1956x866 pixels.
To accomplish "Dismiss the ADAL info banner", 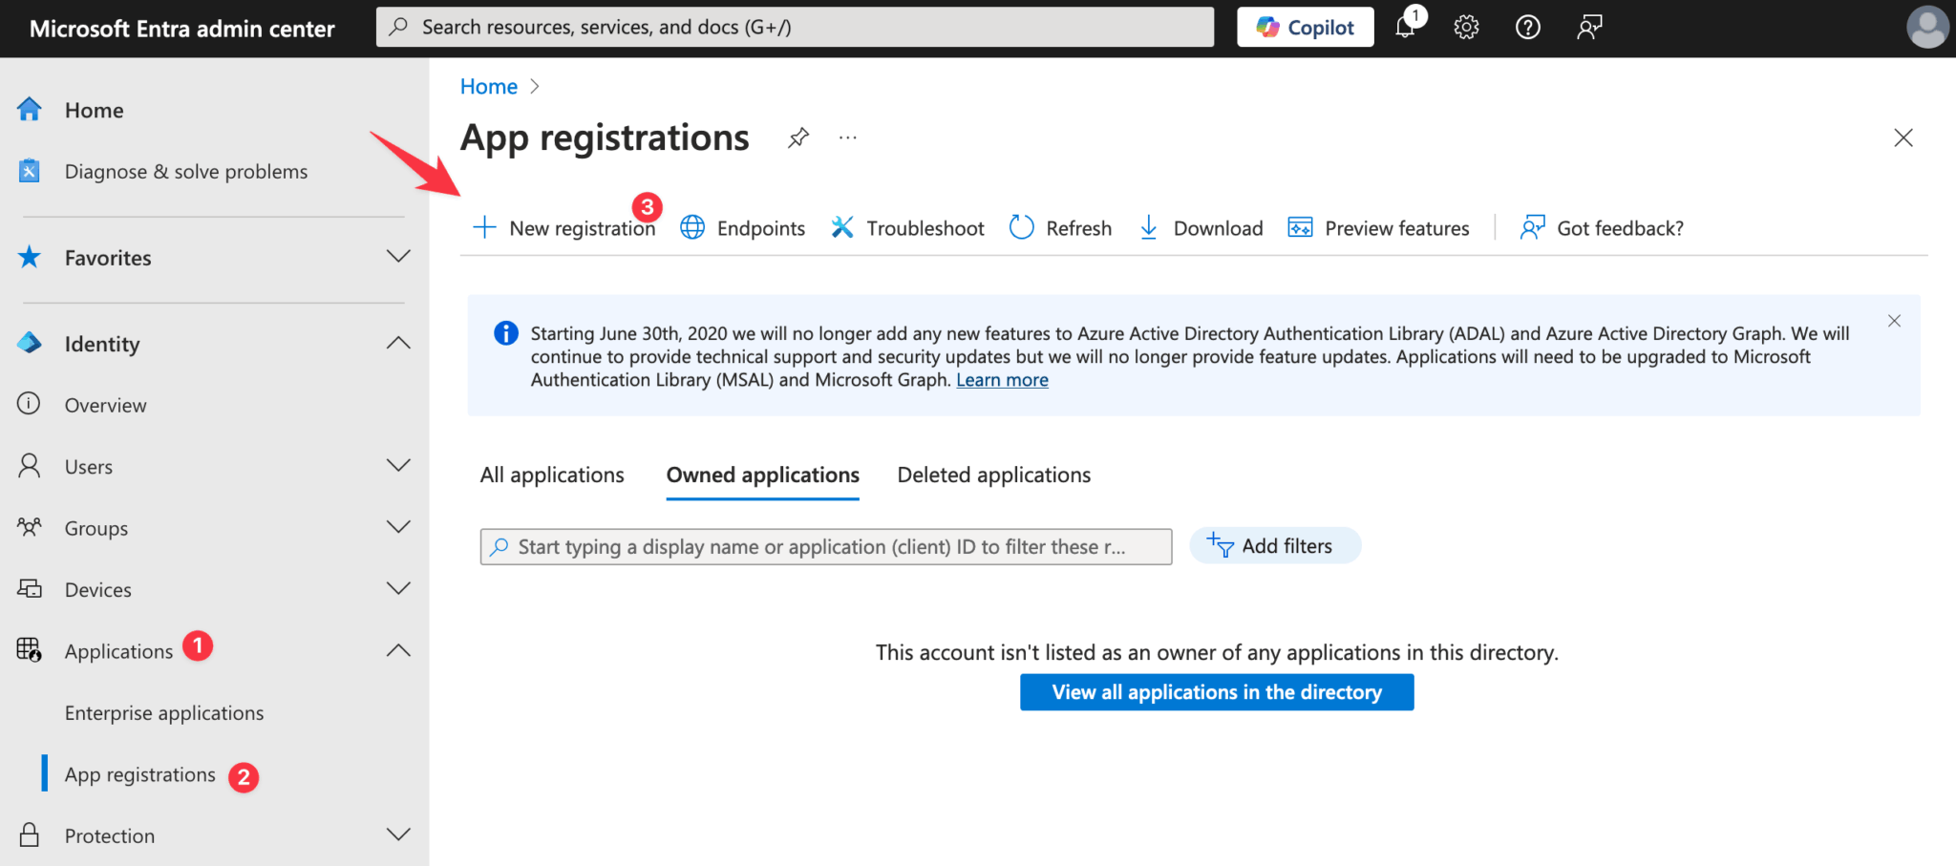I will tap(1894, 321).
